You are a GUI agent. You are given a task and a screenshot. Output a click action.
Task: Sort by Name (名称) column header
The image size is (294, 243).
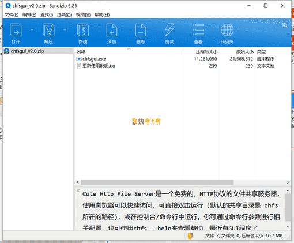point(129,51)
